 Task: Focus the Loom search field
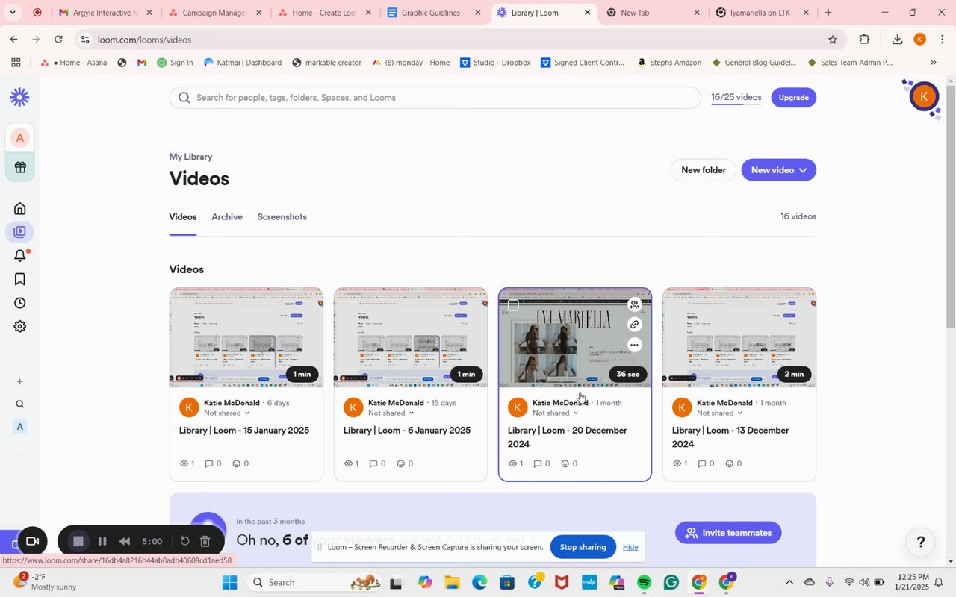(435, 98)
